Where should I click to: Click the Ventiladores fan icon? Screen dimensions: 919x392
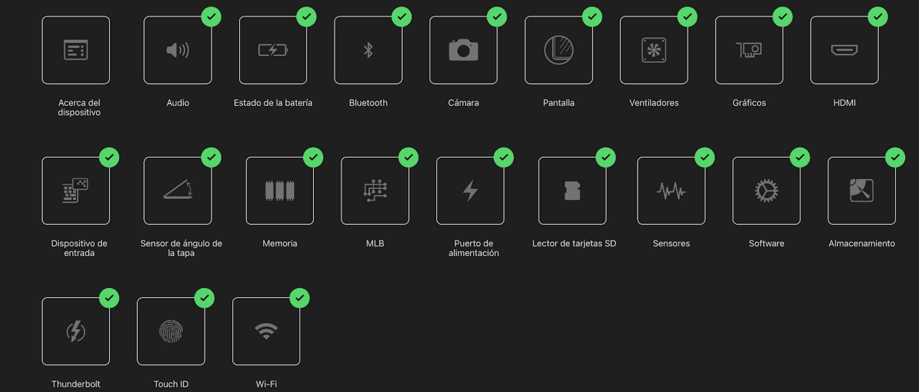point(653,50)
